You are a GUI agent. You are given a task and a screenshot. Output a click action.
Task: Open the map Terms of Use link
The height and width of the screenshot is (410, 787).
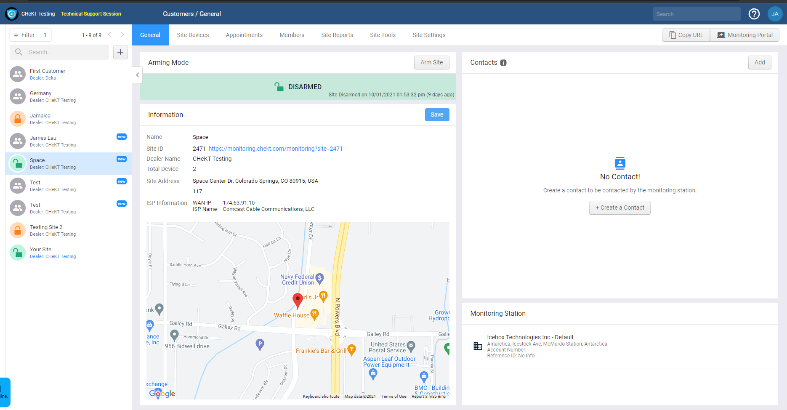pyautogui.click(x=394, y=396)
